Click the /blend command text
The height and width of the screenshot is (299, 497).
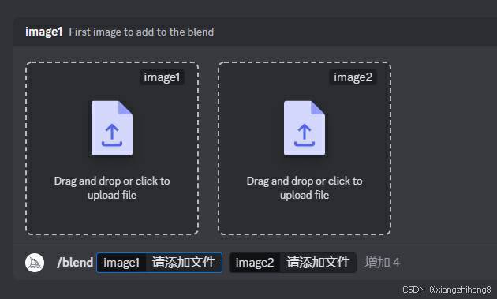(x=75, y=263)
